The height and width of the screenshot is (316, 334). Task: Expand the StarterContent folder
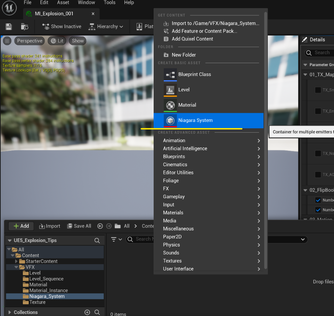pos(16,261)
